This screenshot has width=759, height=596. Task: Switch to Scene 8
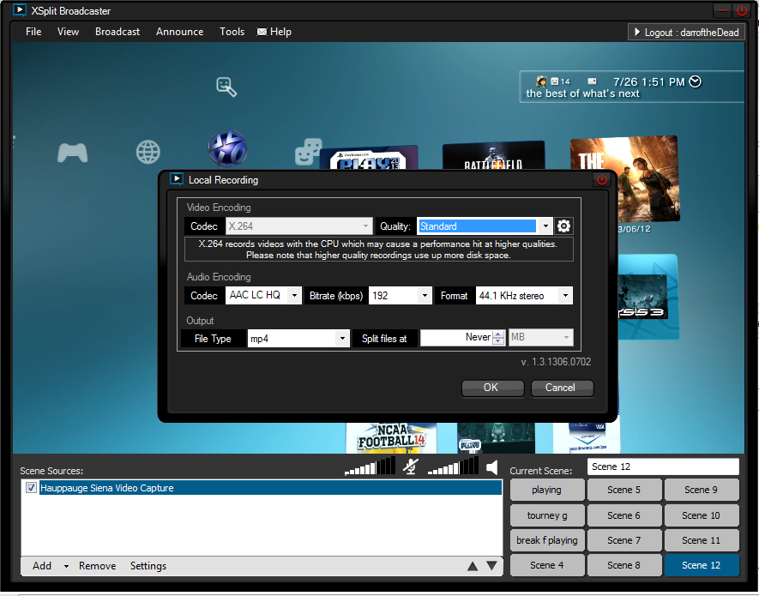tap(624, 565)
